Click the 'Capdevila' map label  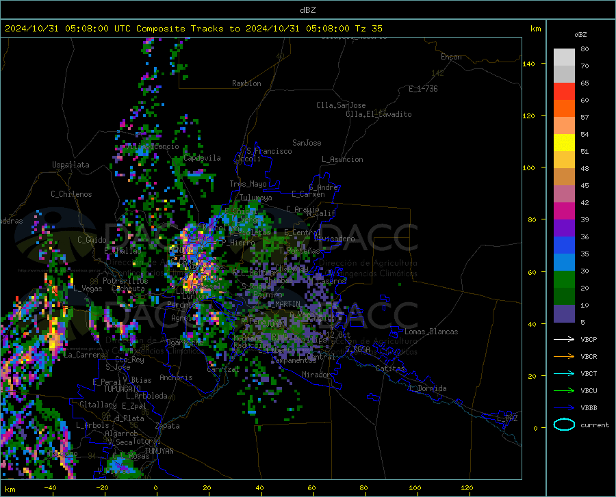203,158
